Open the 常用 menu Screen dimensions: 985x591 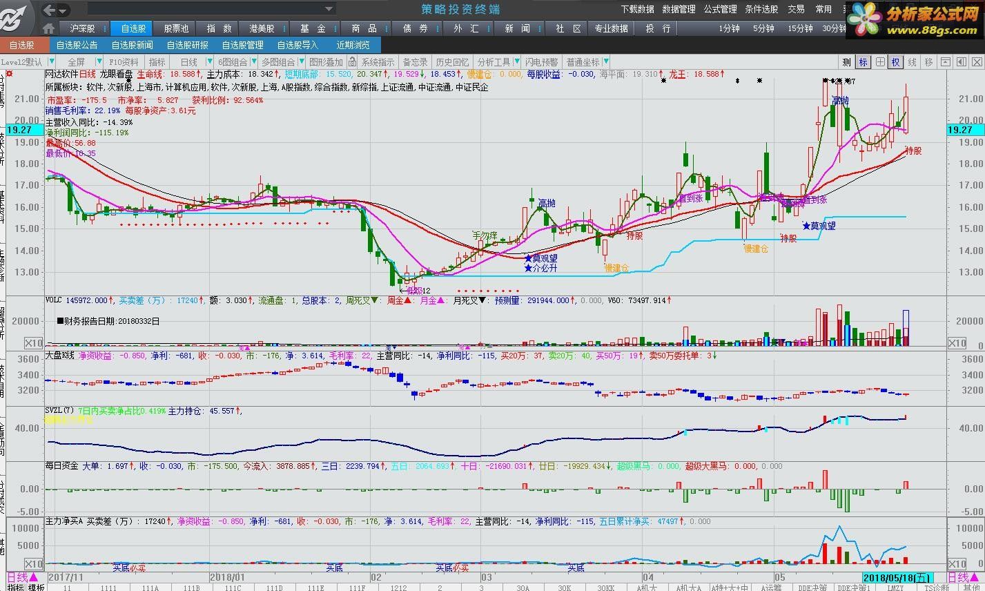(x=823, y=10)
